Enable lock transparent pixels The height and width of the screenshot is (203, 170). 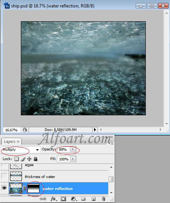16,159
